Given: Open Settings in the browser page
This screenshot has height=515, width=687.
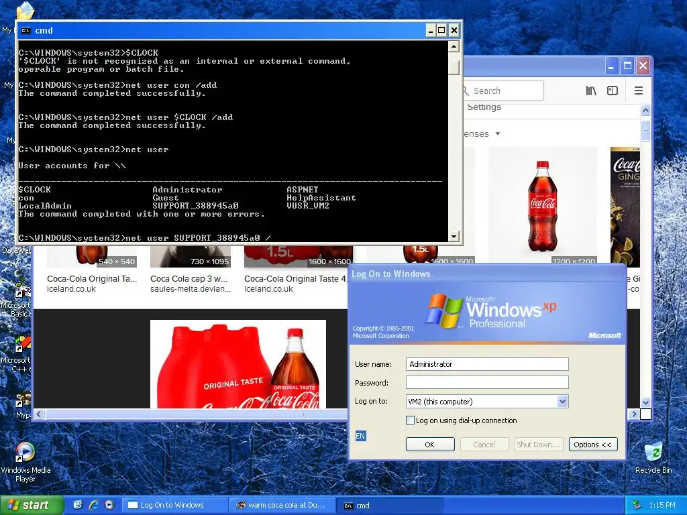Looking at the screenshot, I should (484, 107).
